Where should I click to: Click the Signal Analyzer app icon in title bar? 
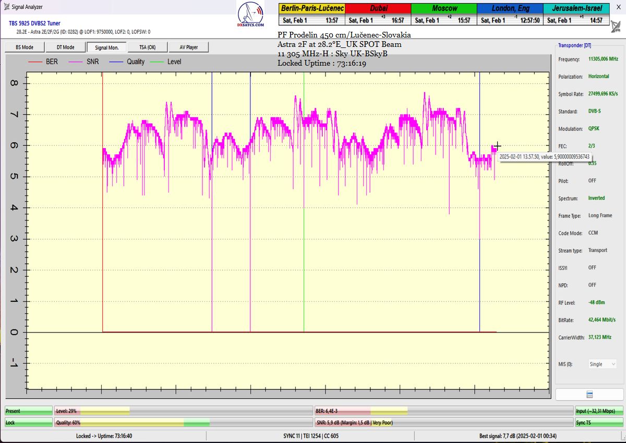point(6,7)
